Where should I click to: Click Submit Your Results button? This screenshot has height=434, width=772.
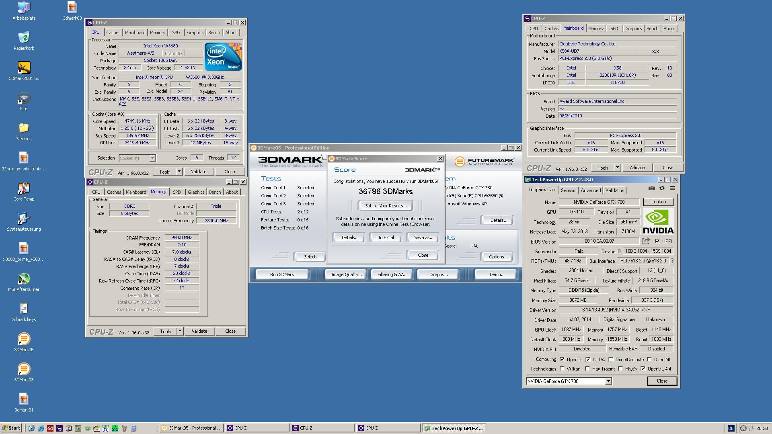[386, 206]
